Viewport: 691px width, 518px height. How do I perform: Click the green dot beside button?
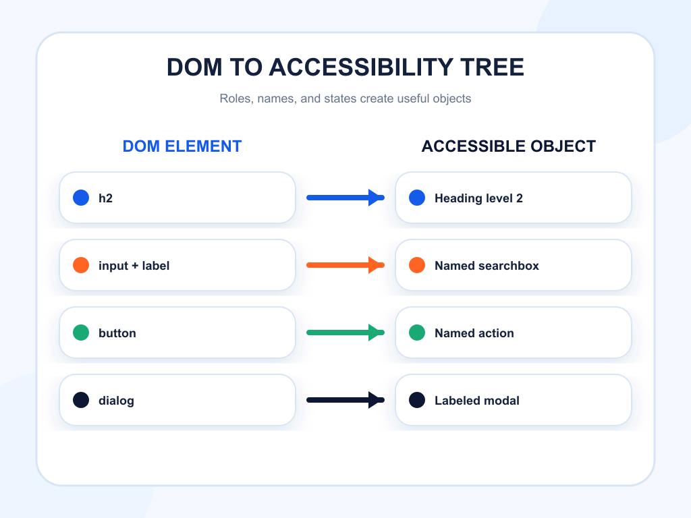coord(81,333)
